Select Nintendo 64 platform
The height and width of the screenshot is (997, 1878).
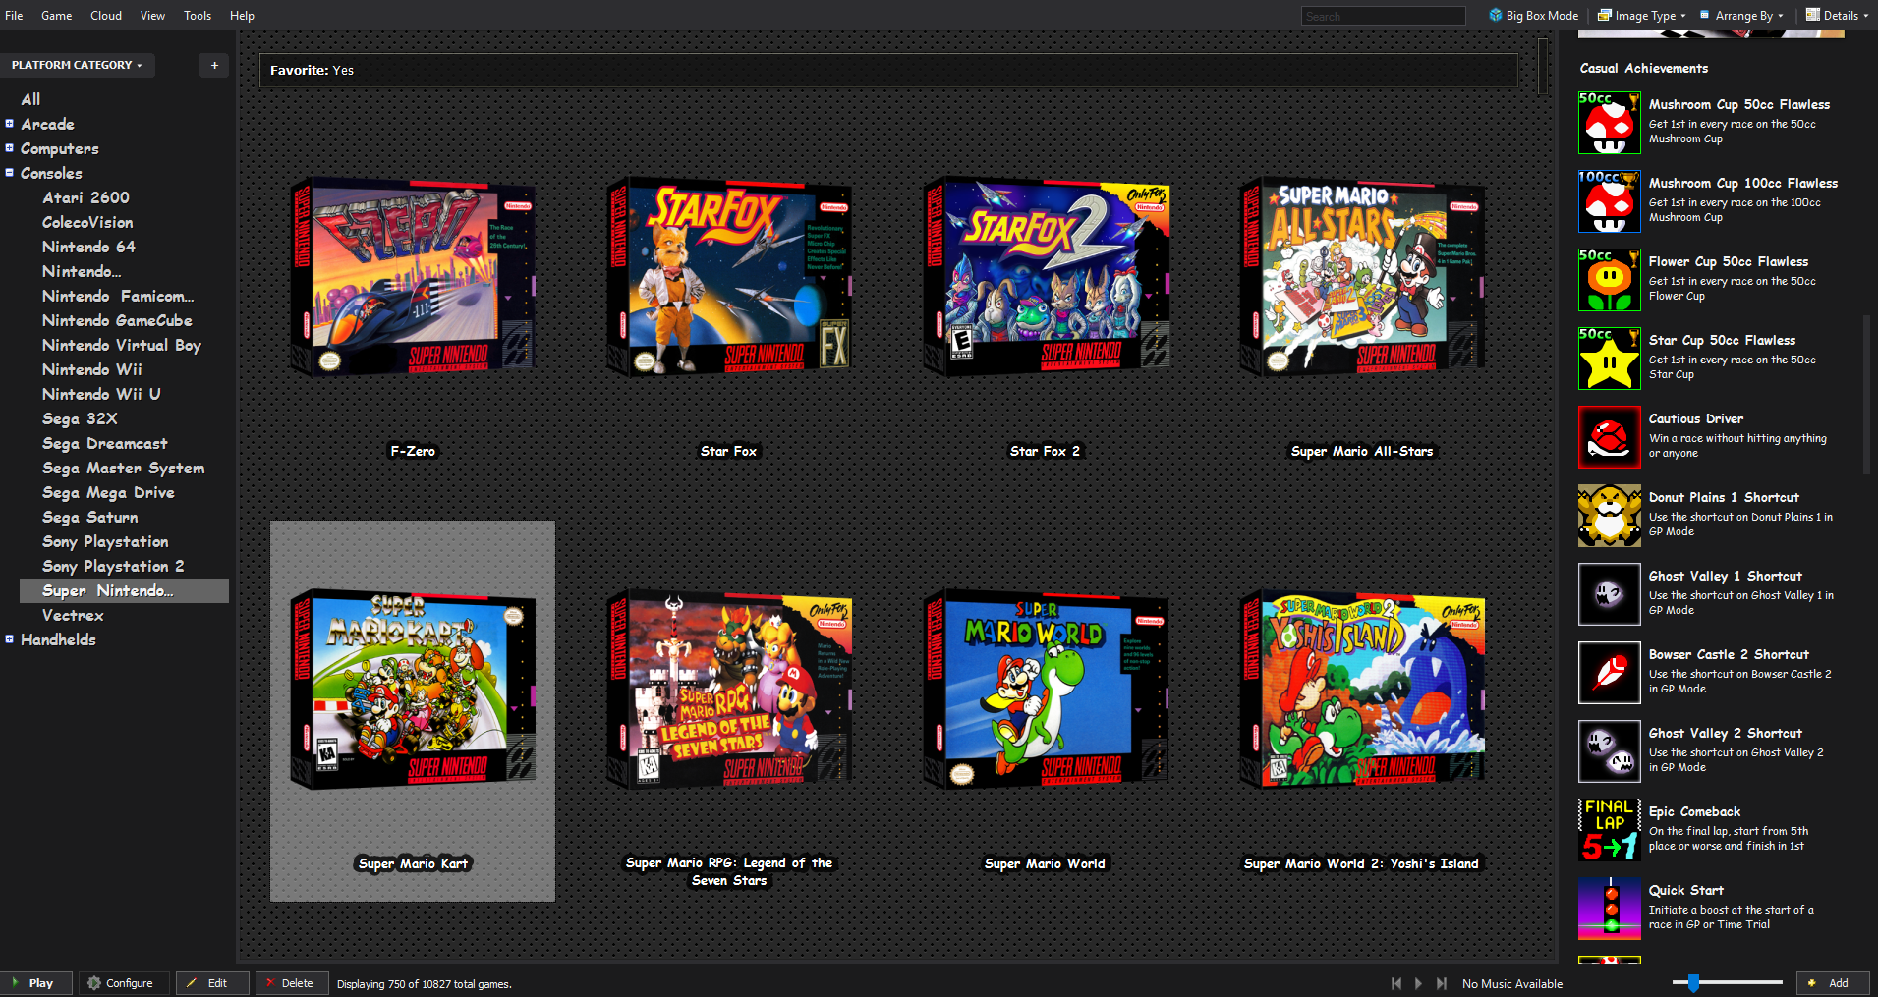click(x=88, y=247)
